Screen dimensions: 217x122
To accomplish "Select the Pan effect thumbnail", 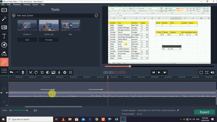I will pos(71,25).
